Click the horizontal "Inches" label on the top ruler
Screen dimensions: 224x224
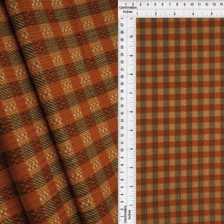pyautogui.click(x=128, y=12)
